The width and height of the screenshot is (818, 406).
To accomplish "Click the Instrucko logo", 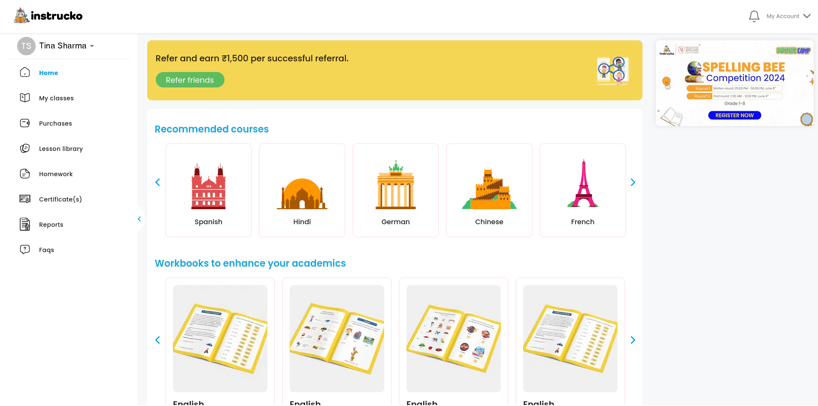I will pos(48,16).
